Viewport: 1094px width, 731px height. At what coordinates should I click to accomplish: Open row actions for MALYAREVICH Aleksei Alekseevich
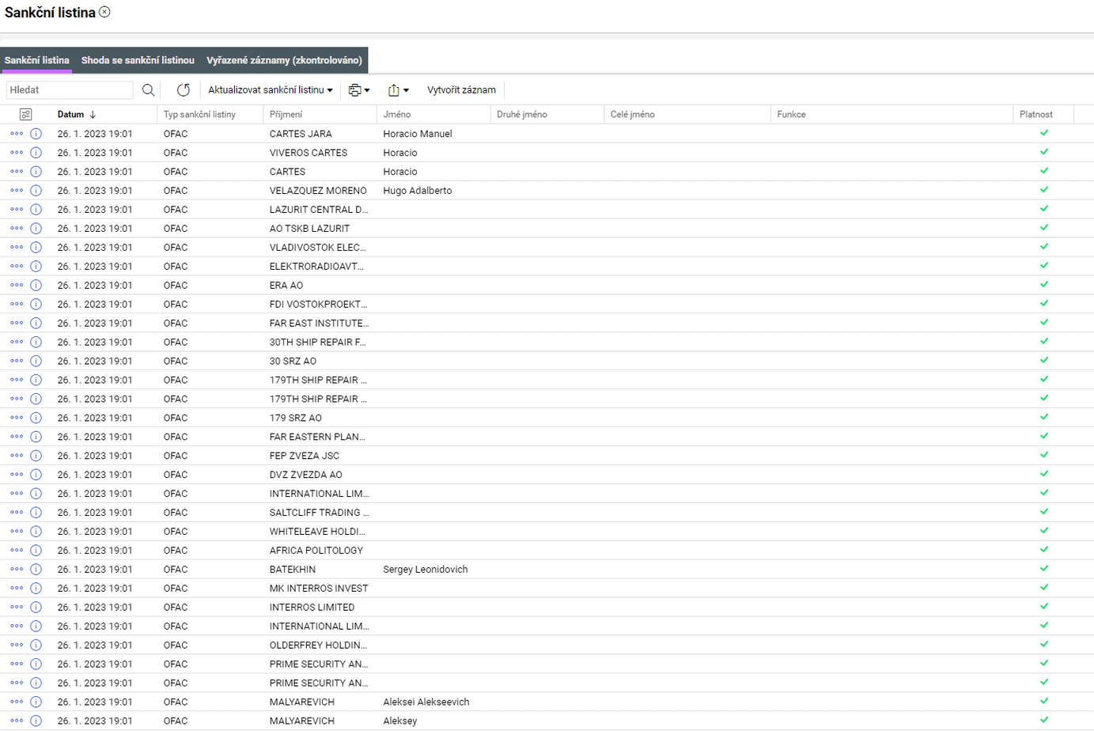pyautogui.click(x=17, y=703)
